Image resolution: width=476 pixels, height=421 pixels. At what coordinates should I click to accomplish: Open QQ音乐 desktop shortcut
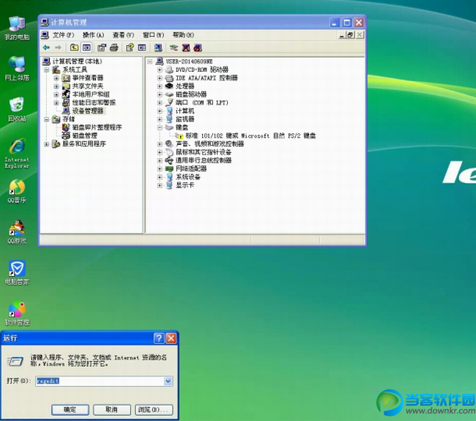click(x=17, y=191)
